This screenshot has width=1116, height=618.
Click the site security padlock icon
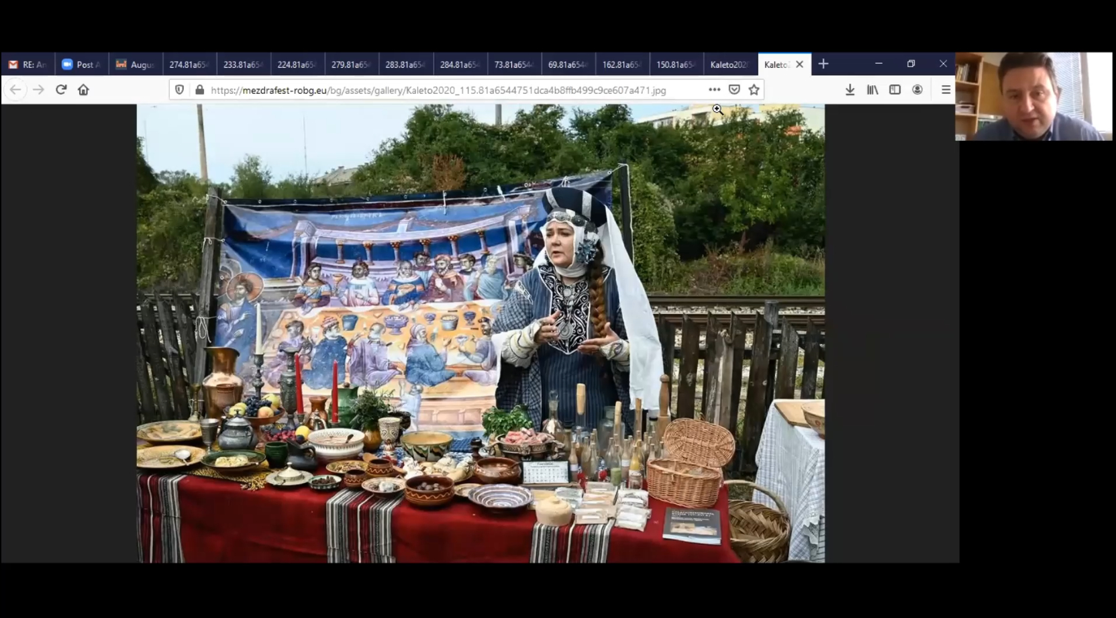coord(199,90)
